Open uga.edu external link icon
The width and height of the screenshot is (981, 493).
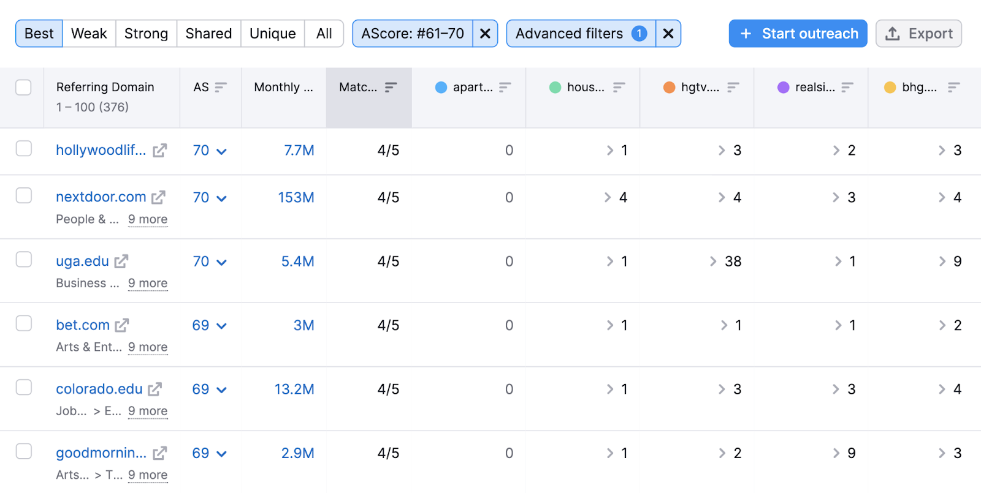[x=121, y=262]
